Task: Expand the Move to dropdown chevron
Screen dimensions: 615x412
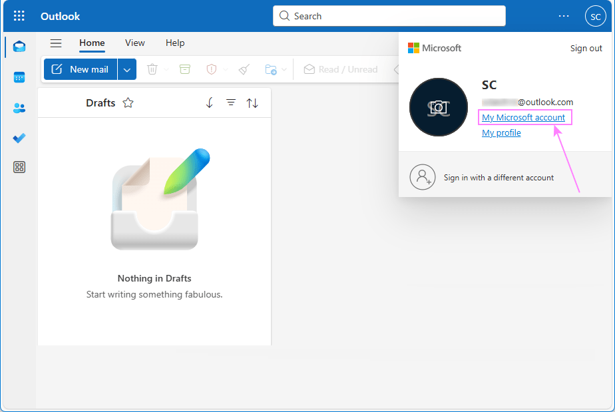Action: pyautogui.click(x=284, y=69)
